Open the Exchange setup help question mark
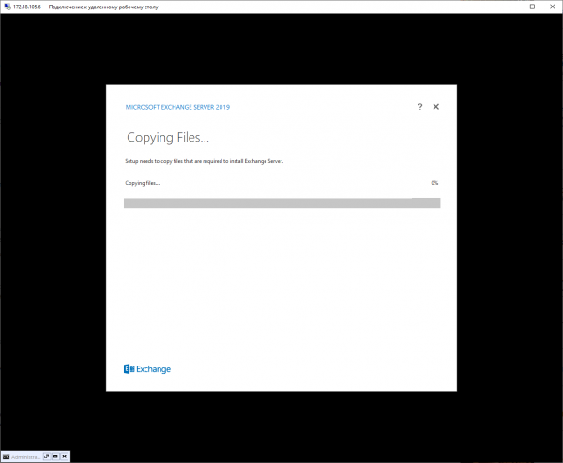563x463 pixels. [x=419, y=107]
